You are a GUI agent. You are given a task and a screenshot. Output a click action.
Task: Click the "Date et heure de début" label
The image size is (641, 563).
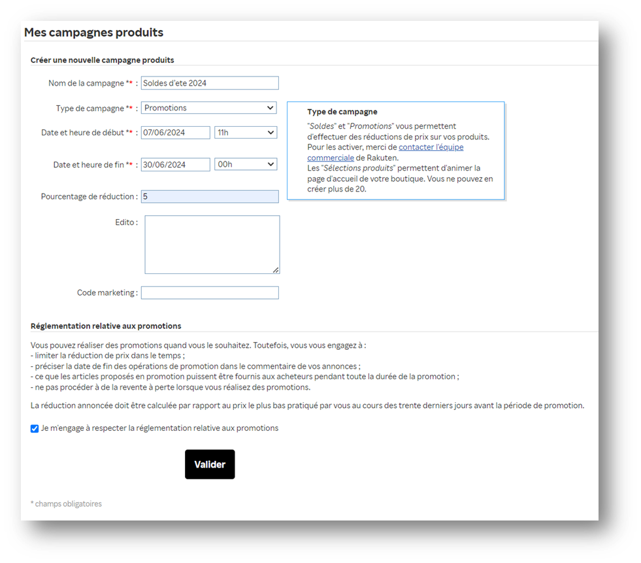tap(83, 133)
